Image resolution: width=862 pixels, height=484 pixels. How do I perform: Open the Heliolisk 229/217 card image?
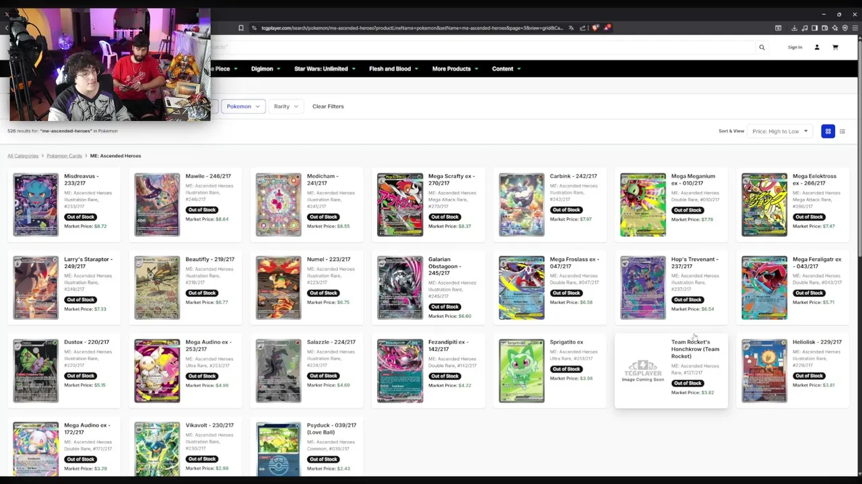(764, 370)
